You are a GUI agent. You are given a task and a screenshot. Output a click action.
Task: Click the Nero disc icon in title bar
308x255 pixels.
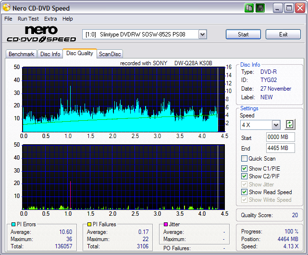(x=6, y=8)
